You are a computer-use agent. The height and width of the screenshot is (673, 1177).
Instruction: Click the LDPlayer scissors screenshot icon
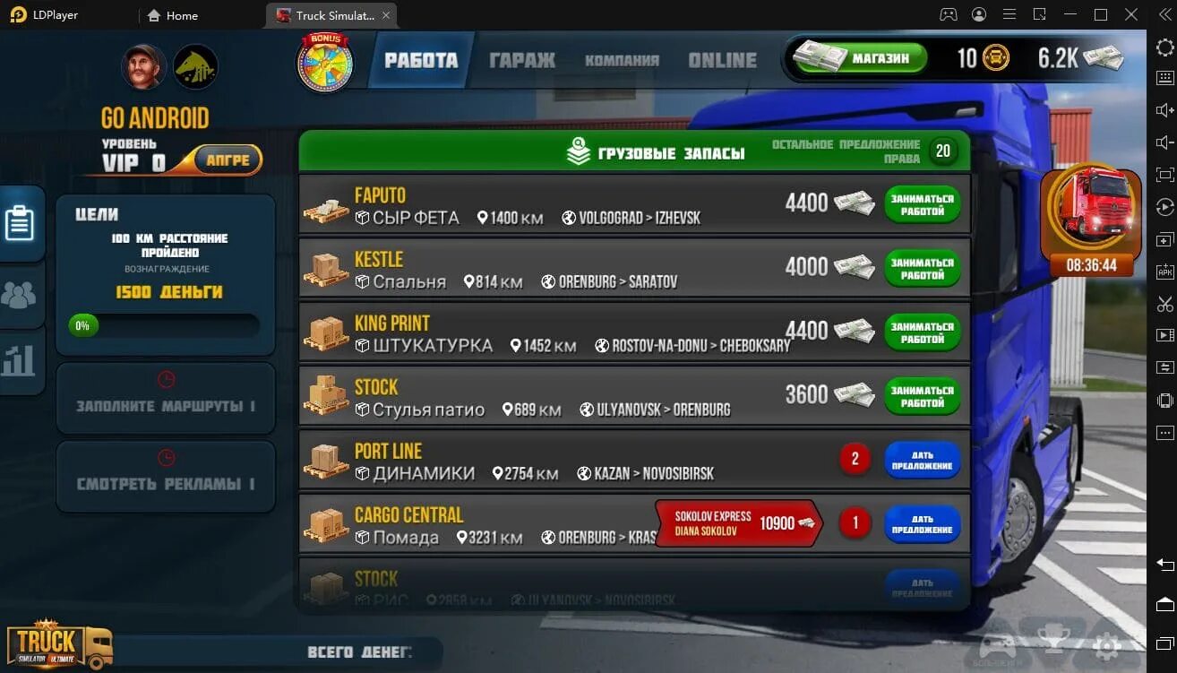tap(1164, 304)
